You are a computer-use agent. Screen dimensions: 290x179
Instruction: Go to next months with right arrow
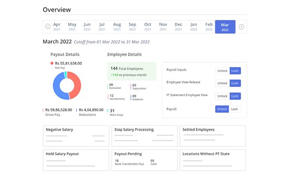coord(241,27)
